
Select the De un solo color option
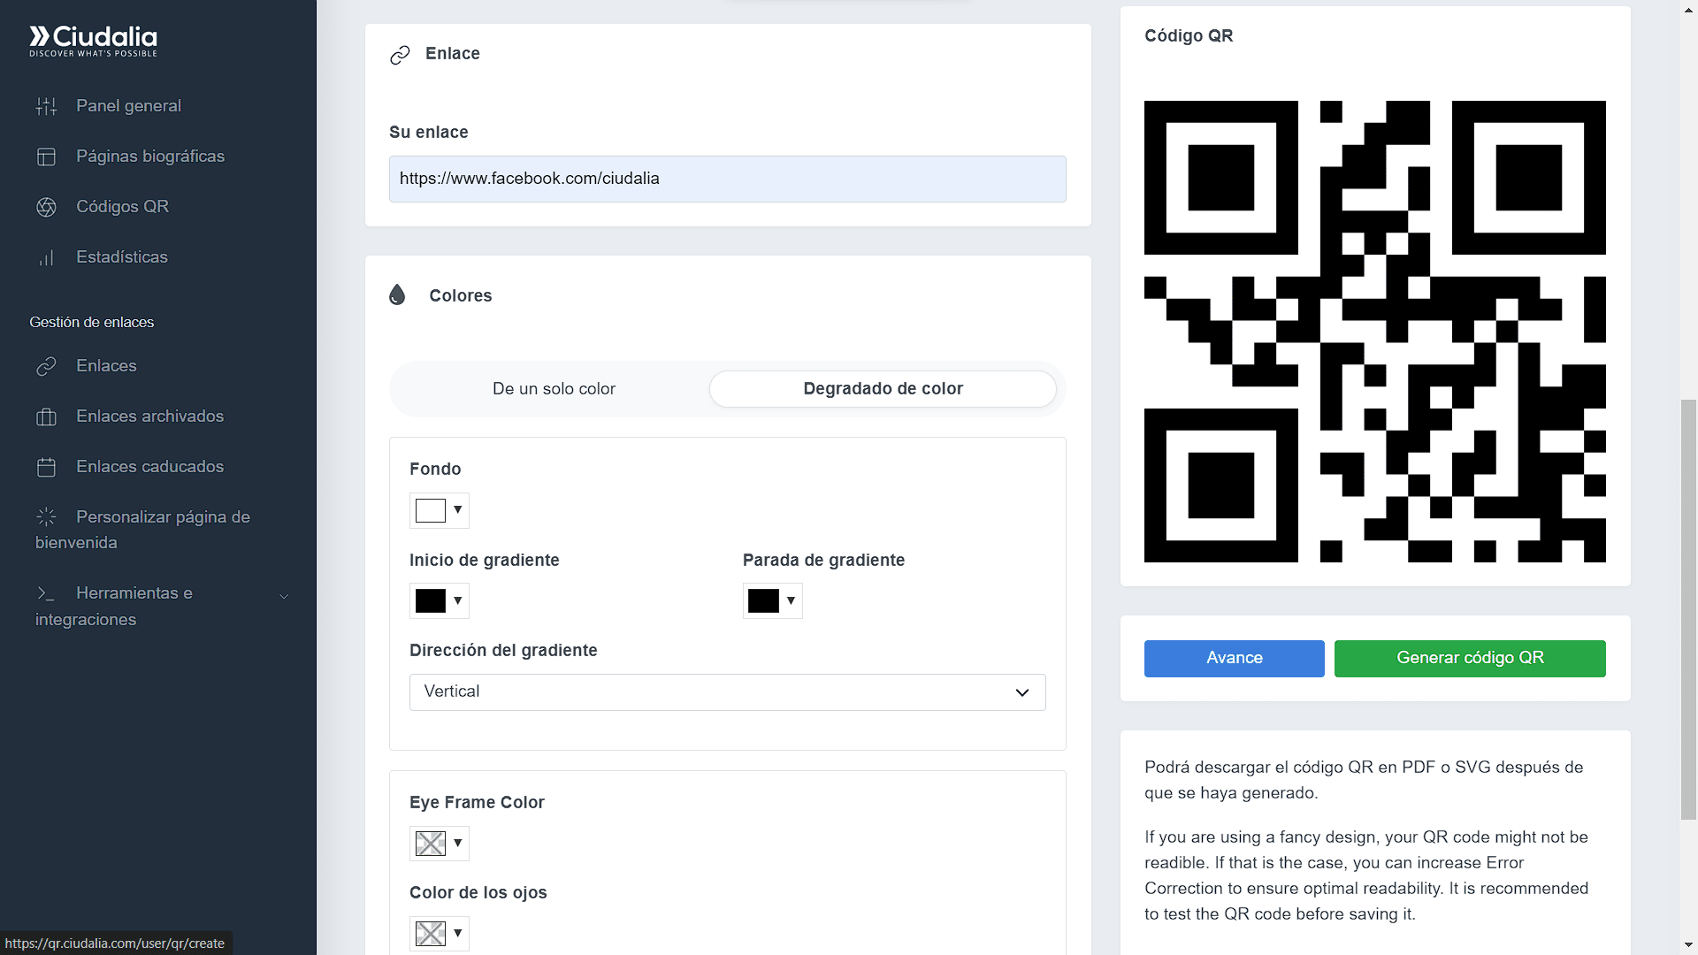[554, 389]
